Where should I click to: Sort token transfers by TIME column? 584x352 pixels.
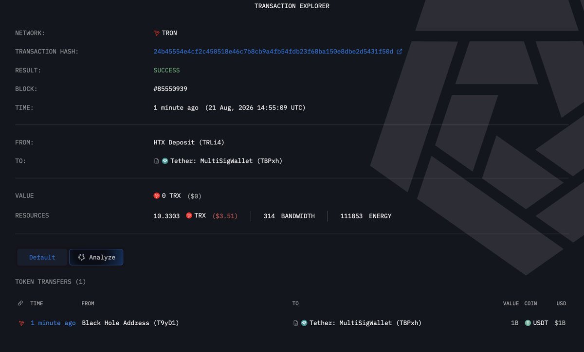[36, 303]
